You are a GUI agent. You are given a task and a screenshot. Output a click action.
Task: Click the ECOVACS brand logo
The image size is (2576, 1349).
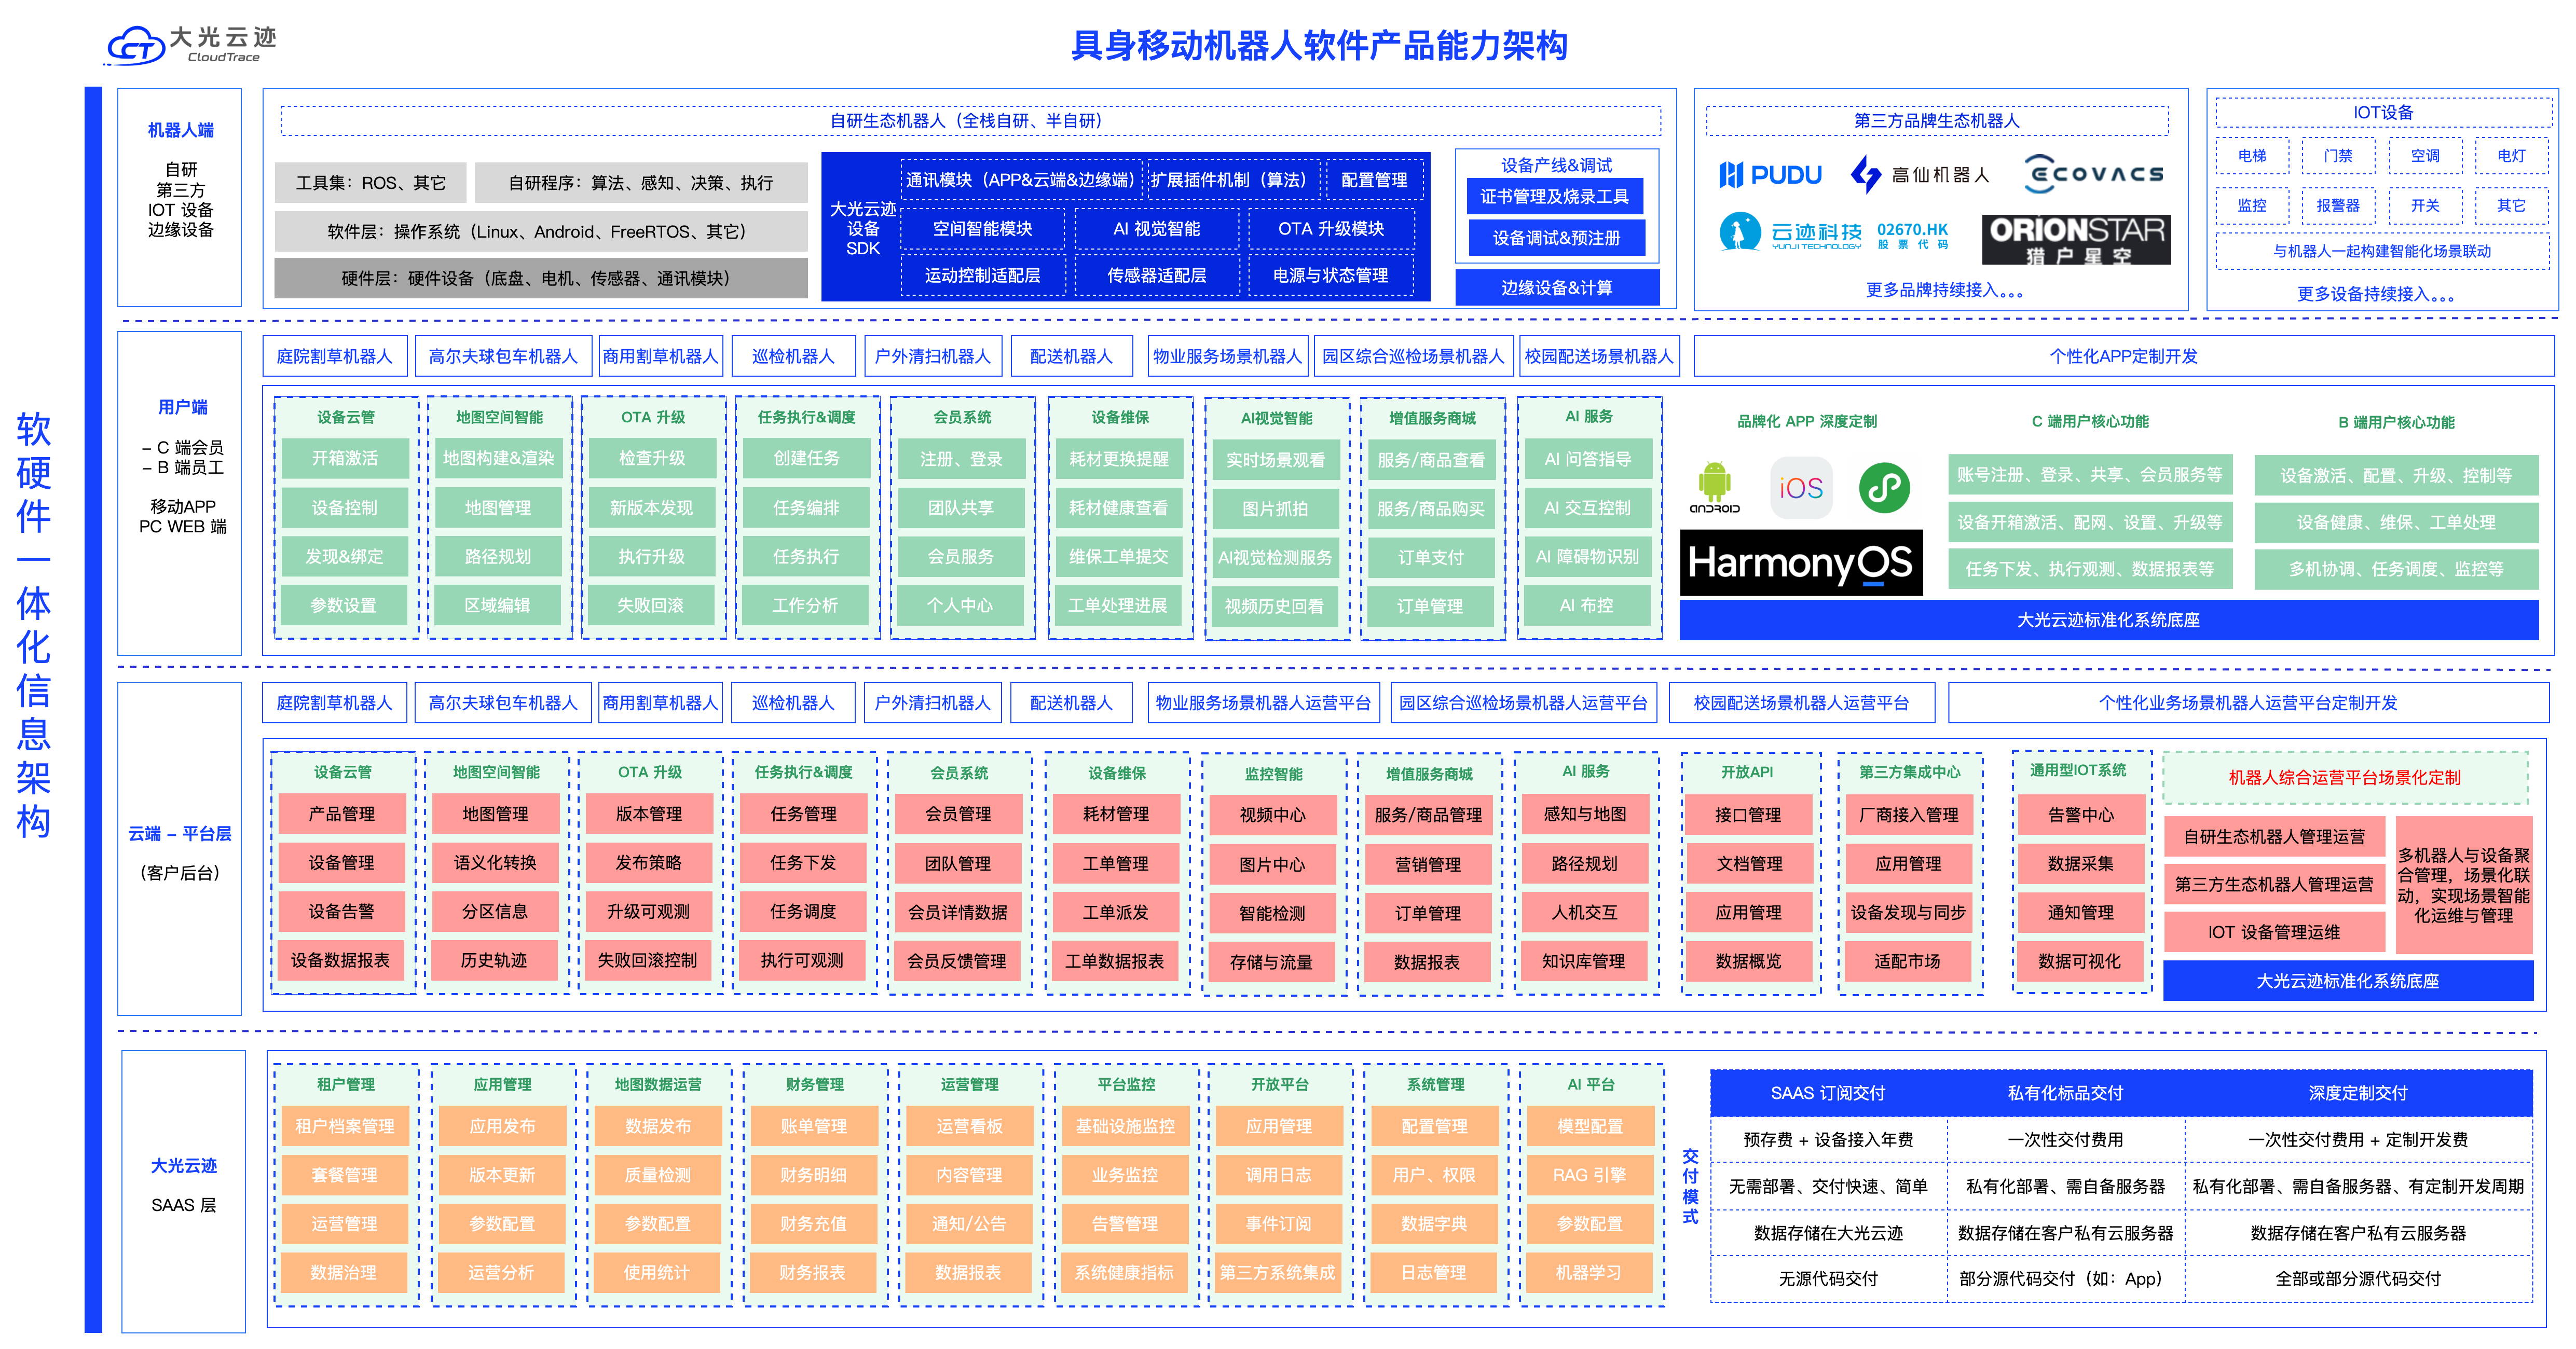click(2093, 174)
